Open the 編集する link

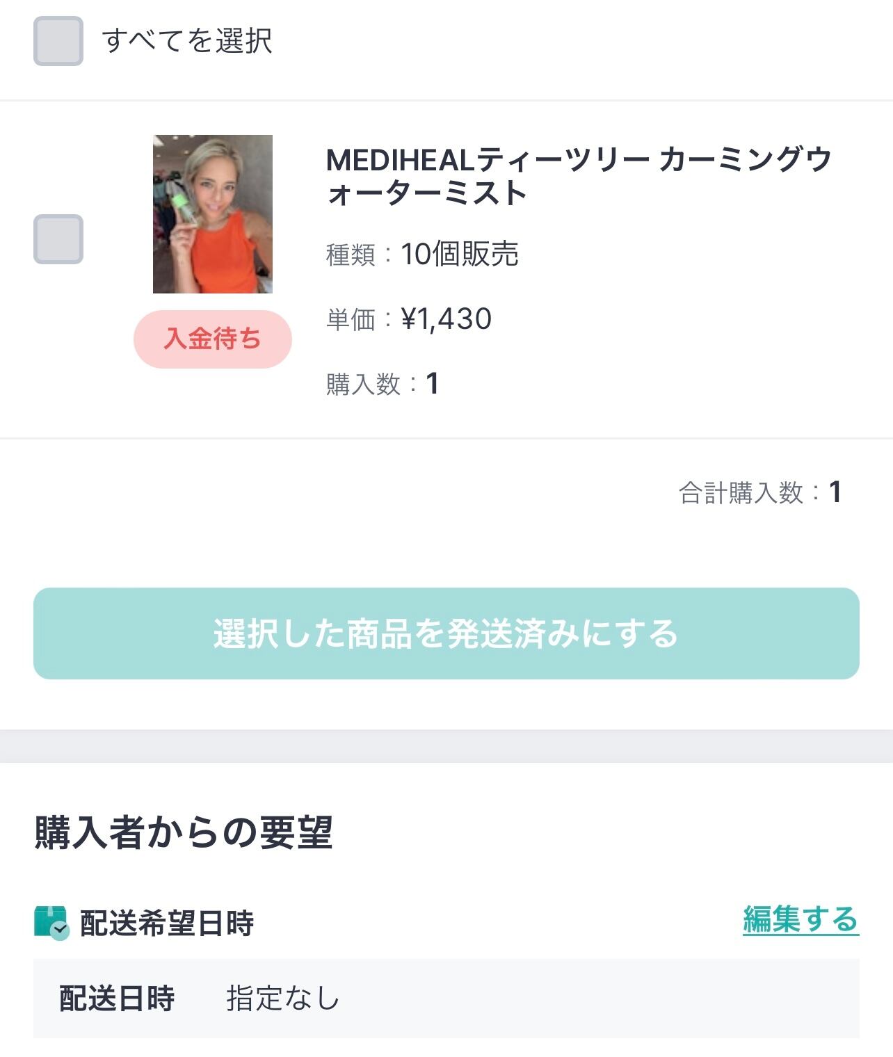click(x=801, y=919)
